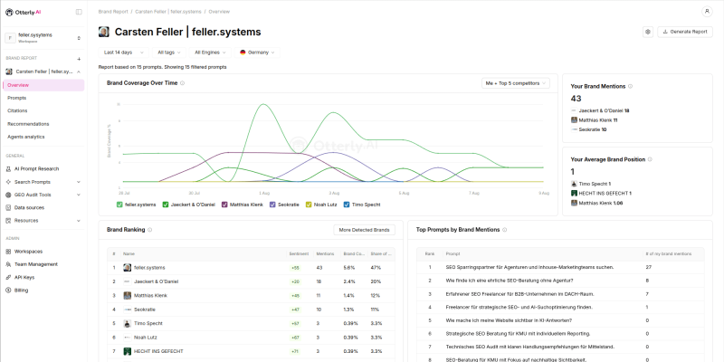The image size is (724, 362).
Task: Click Seokratie row name in ranking
Action: tap(145, 310)
